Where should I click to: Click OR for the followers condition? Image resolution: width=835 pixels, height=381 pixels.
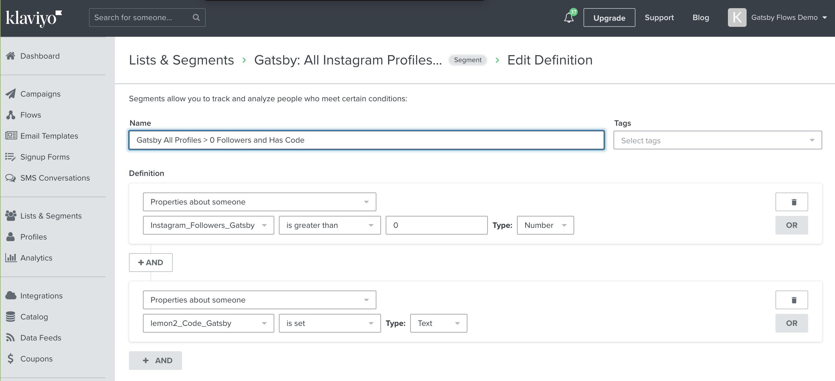coord(791,225)
